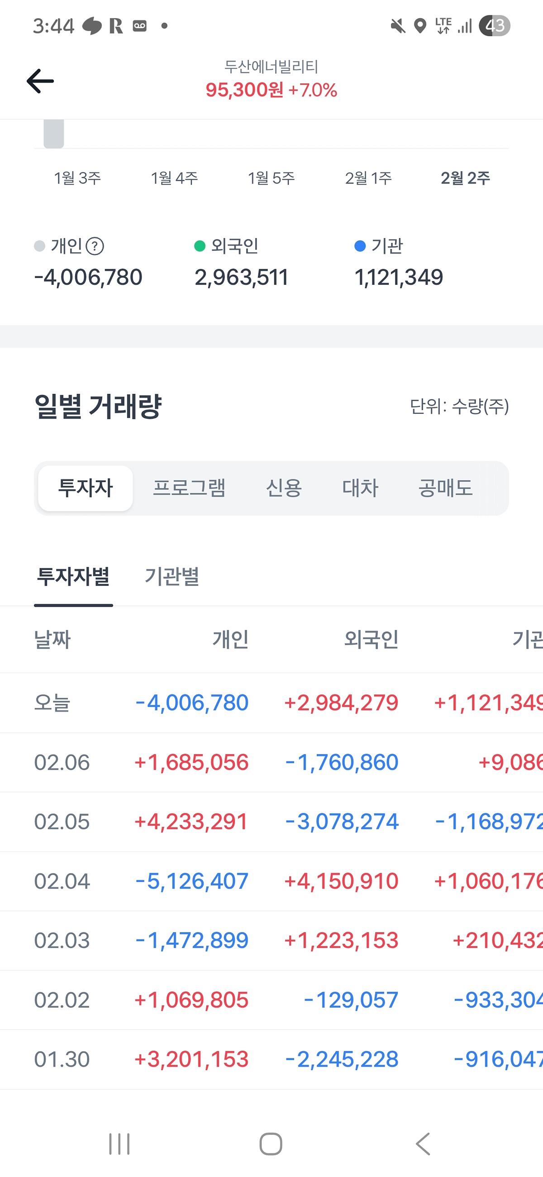Switch to the 대차 segment
The width and height of the screenshot is (543, 1177).
click(360, 488)
